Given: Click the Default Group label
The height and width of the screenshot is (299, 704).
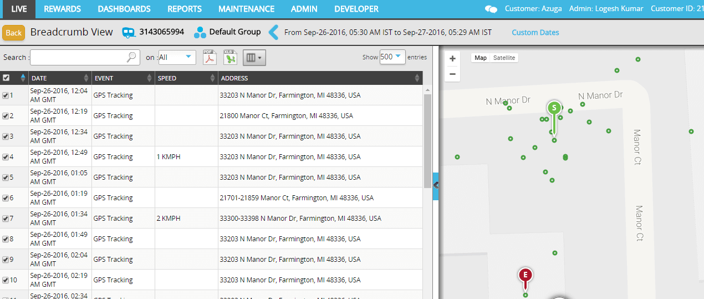Looking at the screenshot, I should [235, 32].
